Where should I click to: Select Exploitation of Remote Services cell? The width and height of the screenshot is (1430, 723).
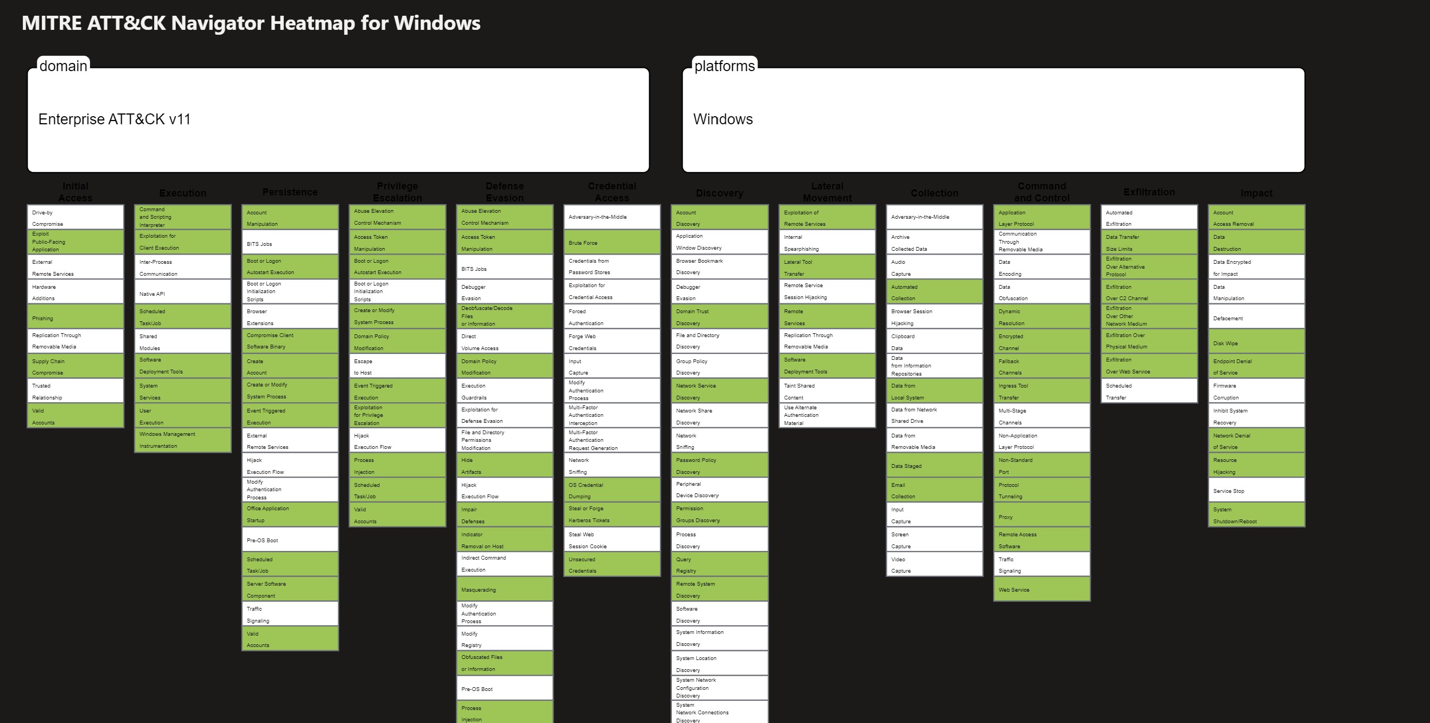(x=827, y=217)
